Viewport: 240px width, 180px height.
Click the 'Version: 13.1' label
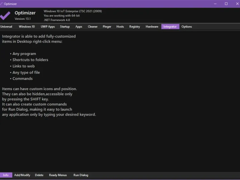[23, 19]
